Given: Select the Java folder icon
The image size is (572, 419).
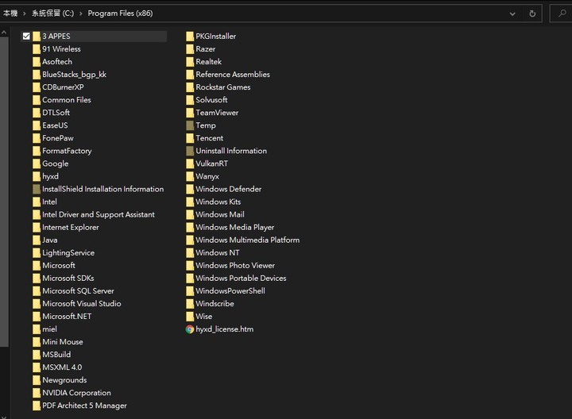Looking at the screenshot, I should pyautogui.click(x=37, y=240).
